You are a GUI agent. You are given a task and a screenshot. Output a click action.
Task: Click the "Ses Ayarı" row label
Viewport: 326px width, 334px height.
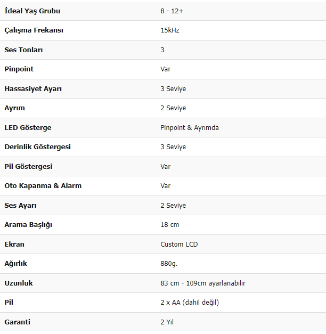[20, 205]
